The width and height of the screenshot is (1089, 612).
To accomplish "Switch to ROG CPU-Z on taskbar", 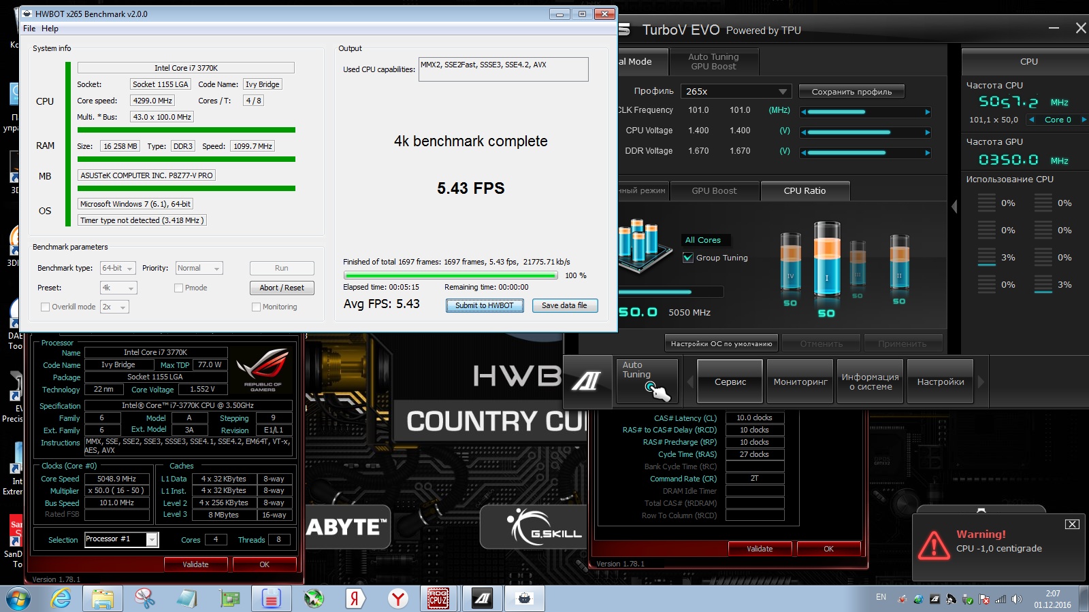I will coord(438,599).
